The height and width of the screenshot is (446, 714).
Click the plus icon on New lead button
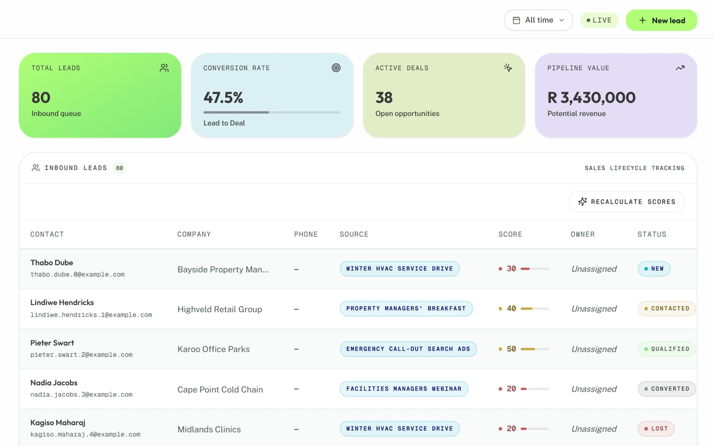click(x=643, y=20)
